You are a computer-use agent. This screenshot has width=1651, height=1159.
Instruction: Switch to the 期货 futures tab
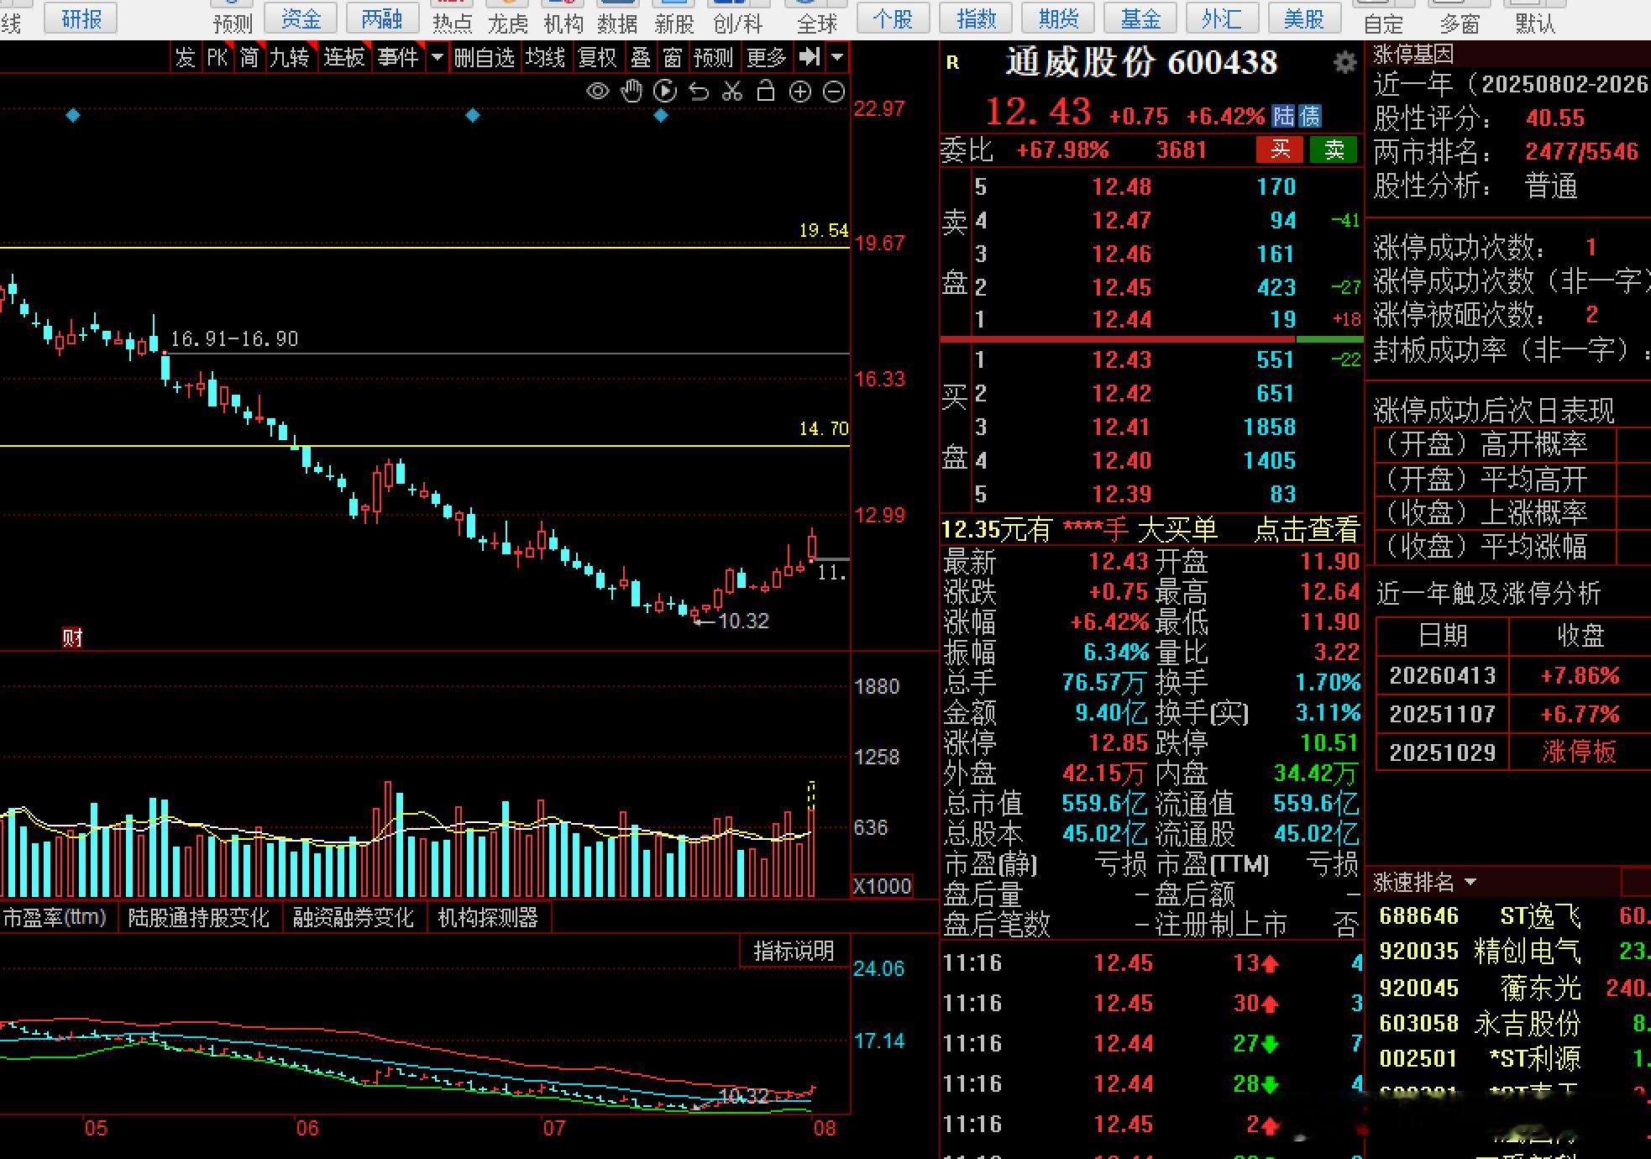pos(1057,18)
